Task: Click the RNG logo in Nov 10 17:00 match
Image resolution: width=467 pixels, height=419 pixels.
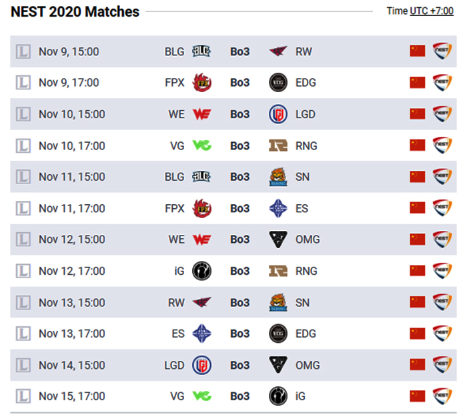Action: click(x=278, y=145)
